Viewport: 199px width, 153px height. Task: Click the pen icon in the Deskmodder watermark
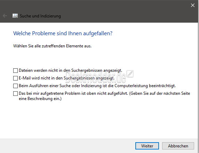pos(130,74)
